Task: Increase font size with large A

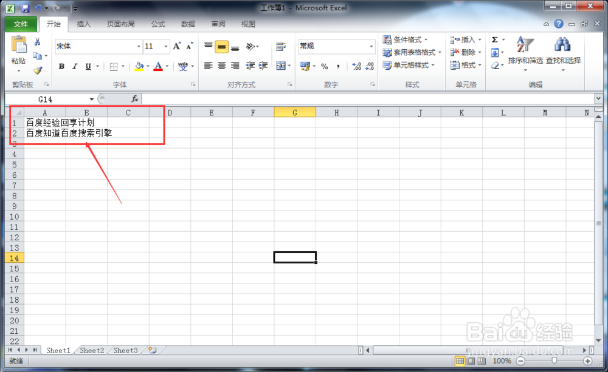Action: click(177, 47)
